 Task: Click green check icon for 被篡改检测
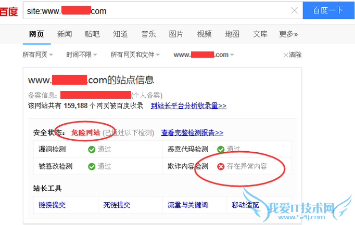(x=92, y=166)
